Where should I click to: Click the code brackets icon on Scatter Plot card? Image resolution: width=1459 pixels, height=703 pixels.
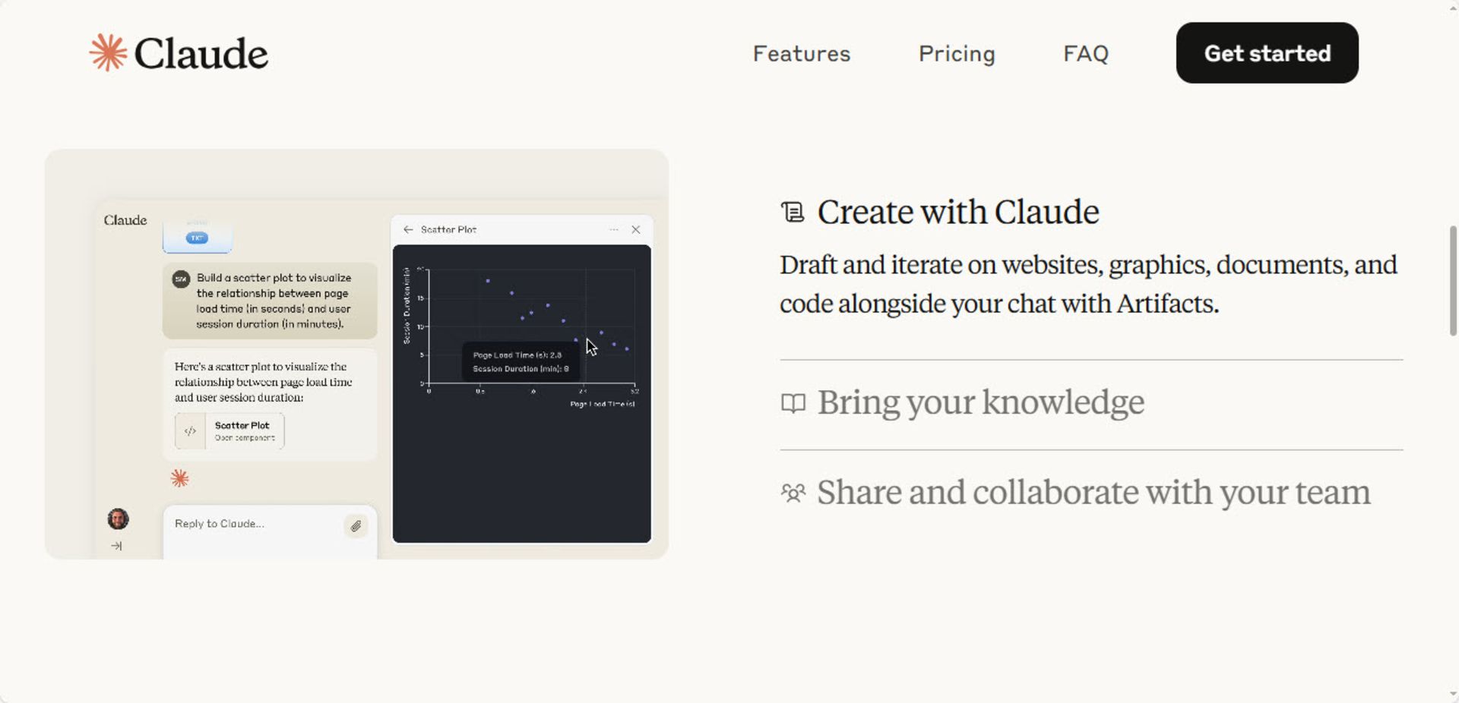click(x=190, y=431)
